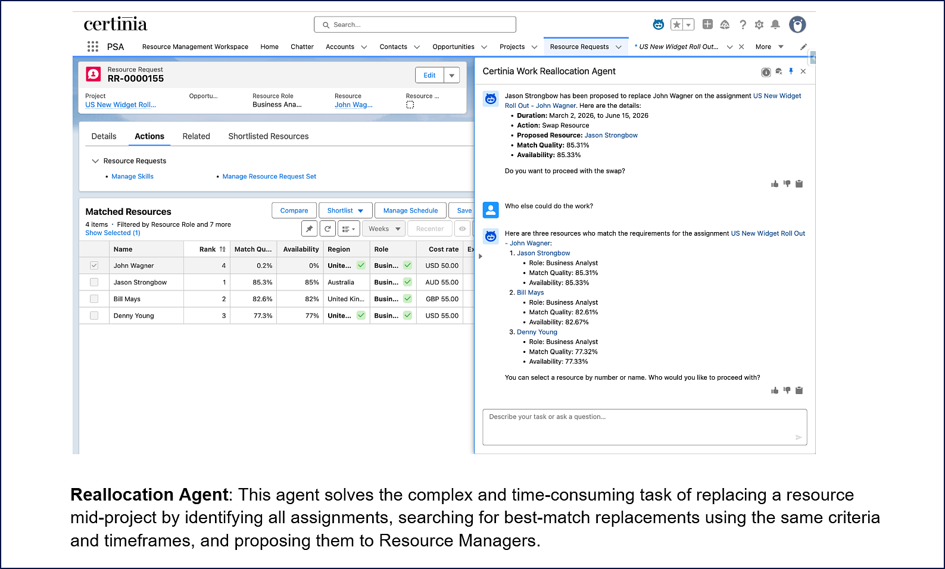Click the pin icon in Matched Resources toolbar
945x569 pixels.
pos(310,229)
